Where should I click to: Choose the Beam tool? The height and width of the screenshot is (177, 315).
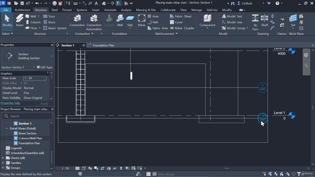tap(20, 21)
